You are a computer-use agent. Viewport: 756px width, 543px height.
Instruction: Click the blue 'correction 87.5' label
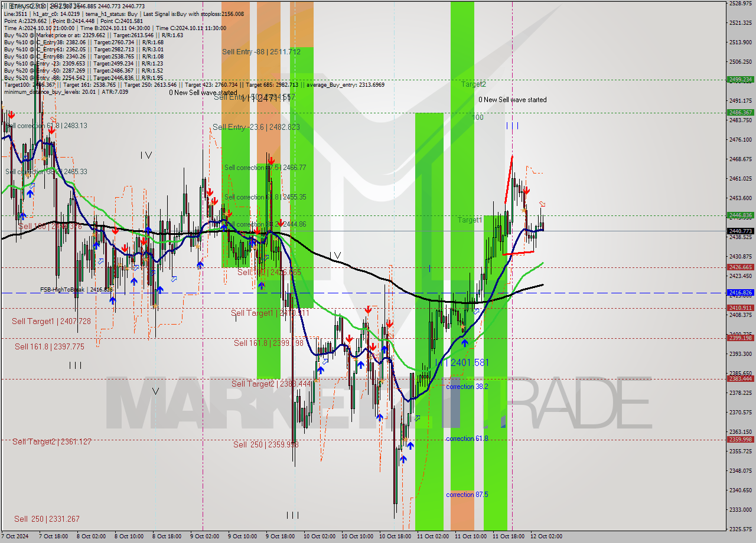pyautogui.click(x=467, y=495)
